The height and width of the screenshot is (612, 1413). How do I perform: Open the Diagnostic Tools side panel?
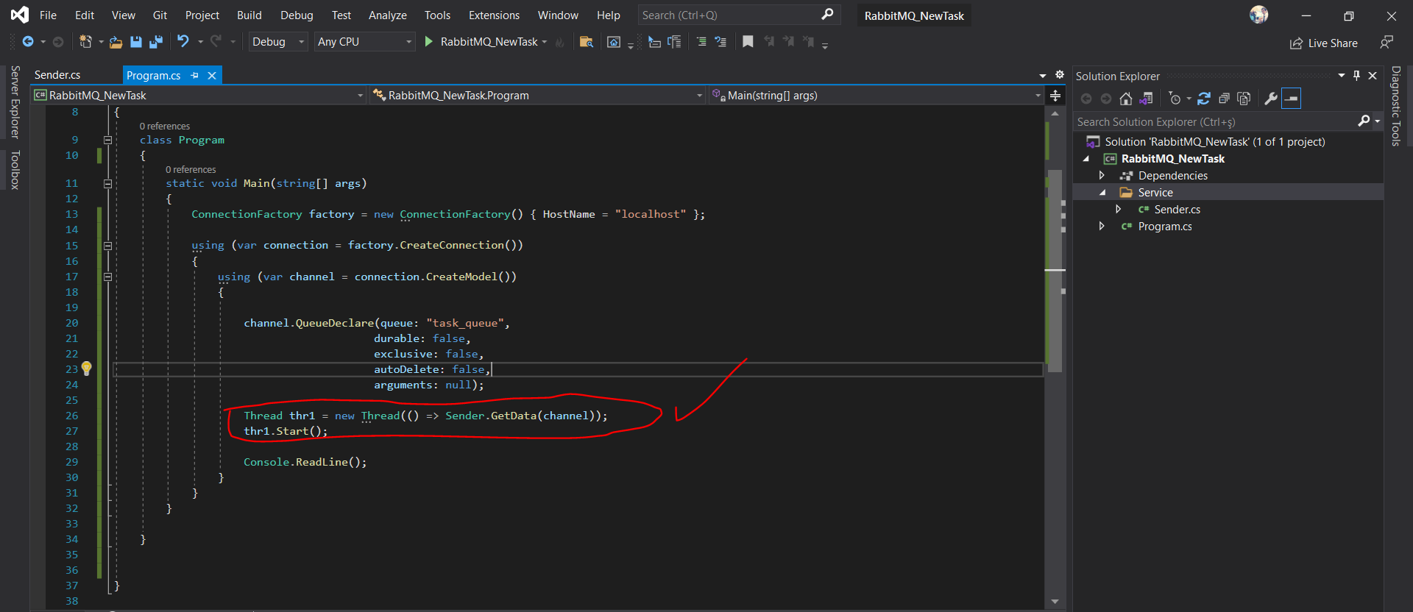(x=1395, y=106)
